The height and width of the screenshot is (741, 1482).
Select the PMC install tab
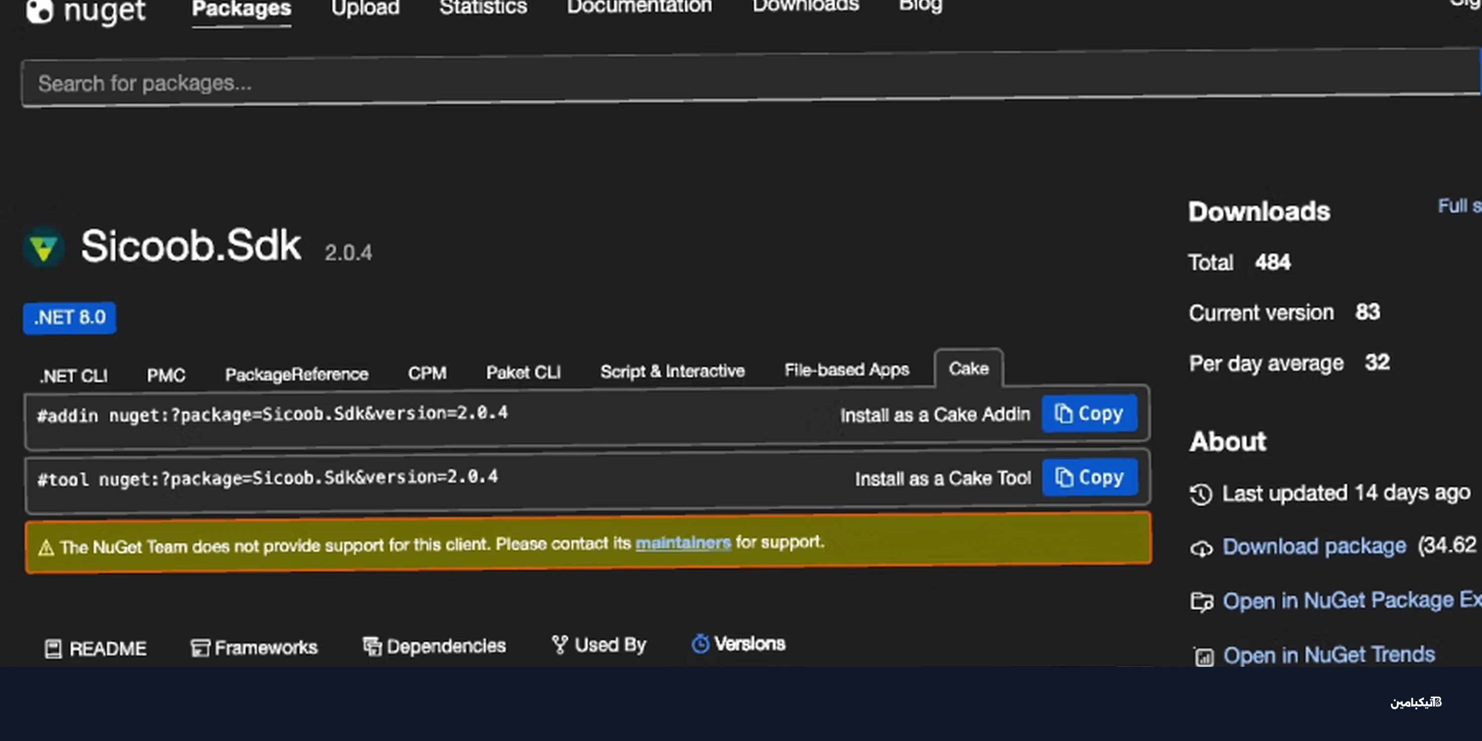[166, 375]
